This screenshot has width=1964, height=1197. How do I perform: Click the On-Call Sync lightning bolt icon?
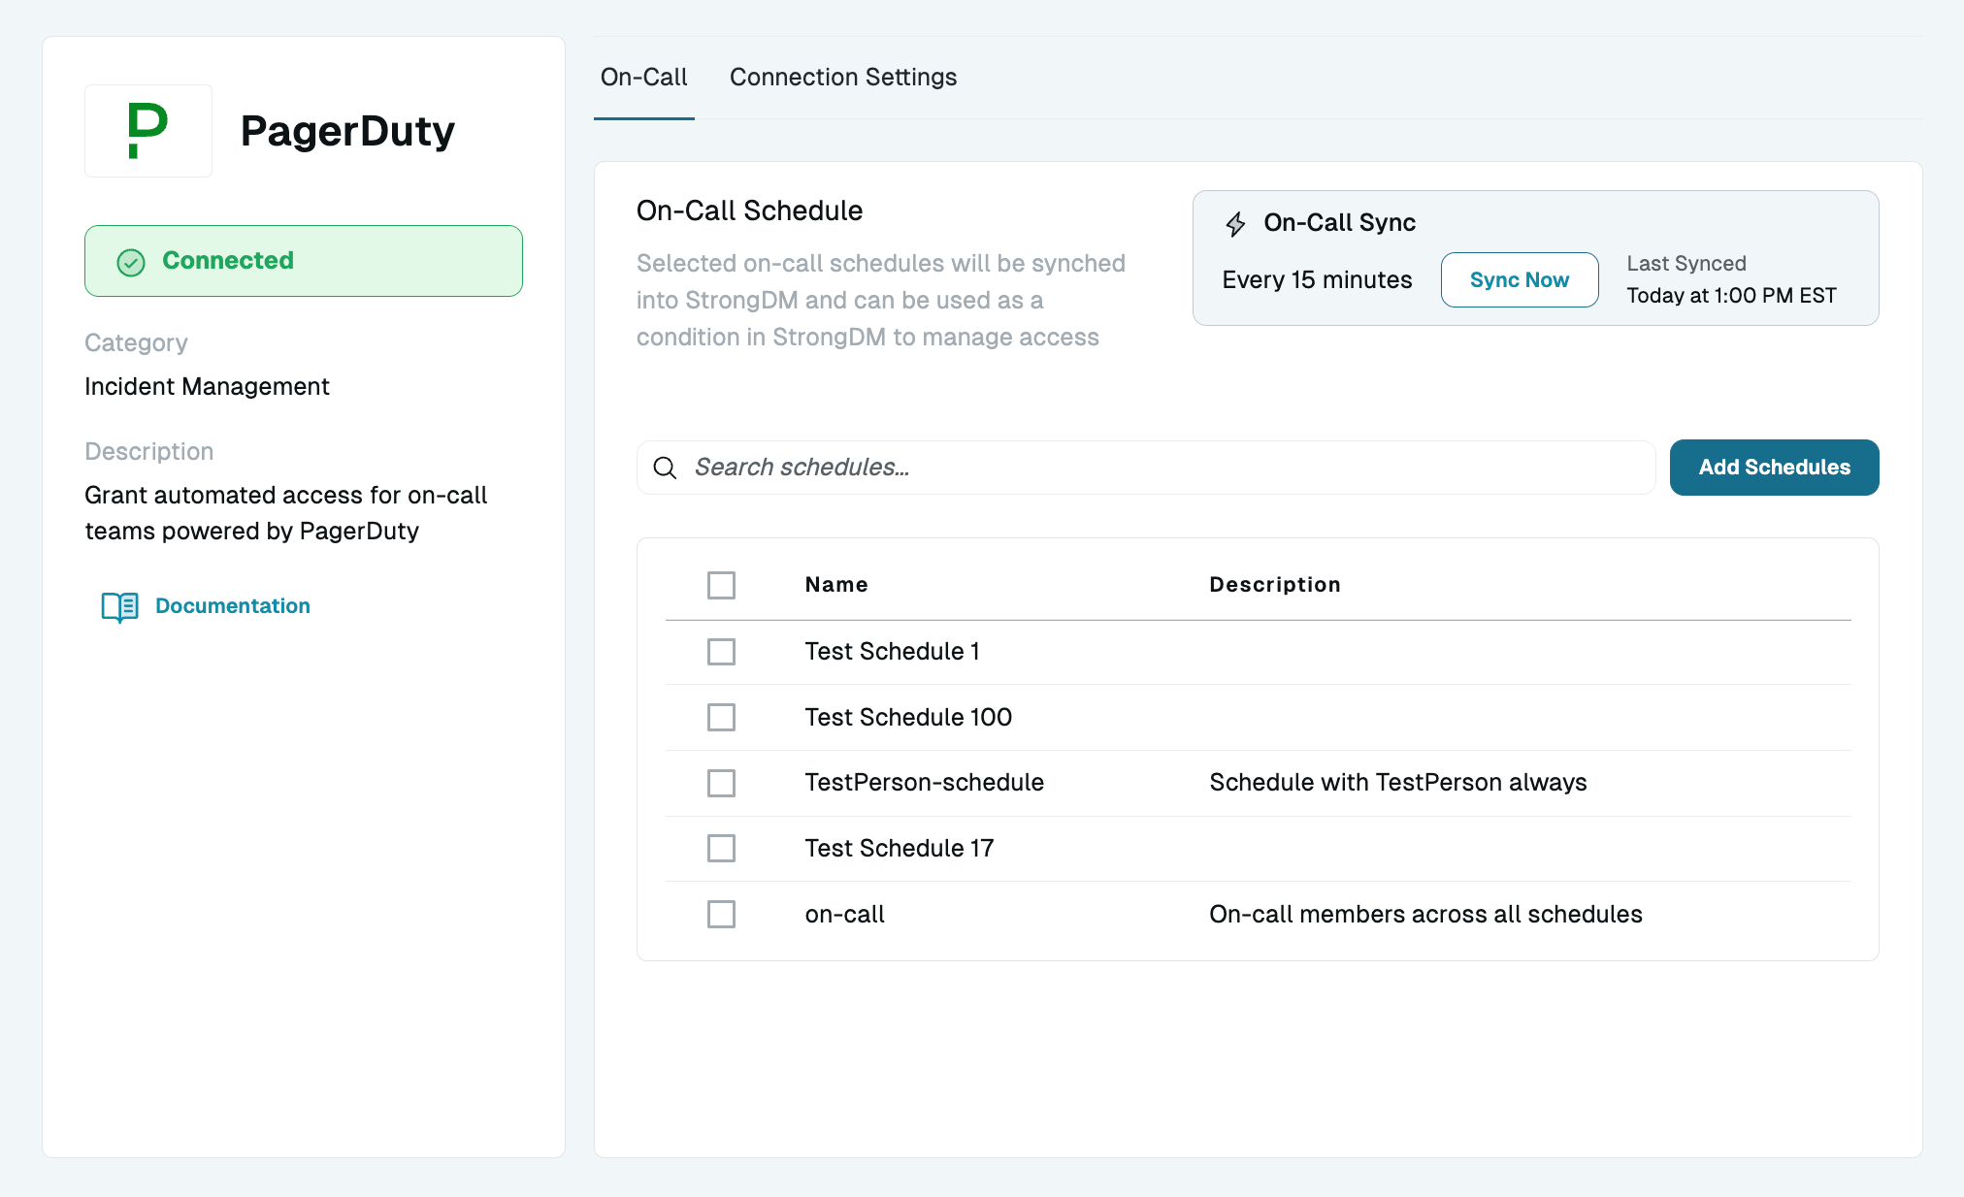[x=1235, y=224]
